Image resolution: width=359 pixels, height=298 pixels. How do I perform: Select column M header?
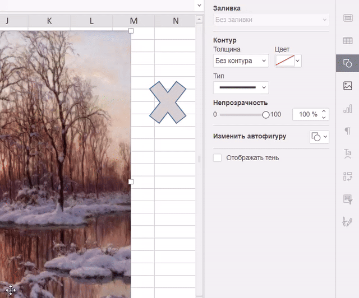(x=134, y=21)
